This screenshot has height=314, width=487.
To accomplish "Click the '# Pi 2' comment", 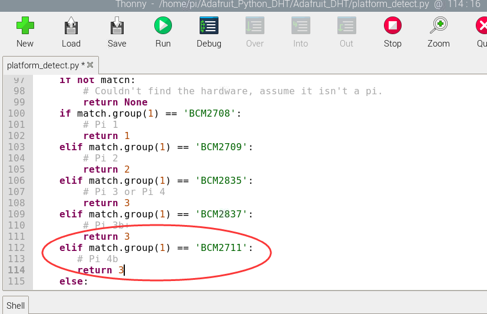I will point(101,158).
